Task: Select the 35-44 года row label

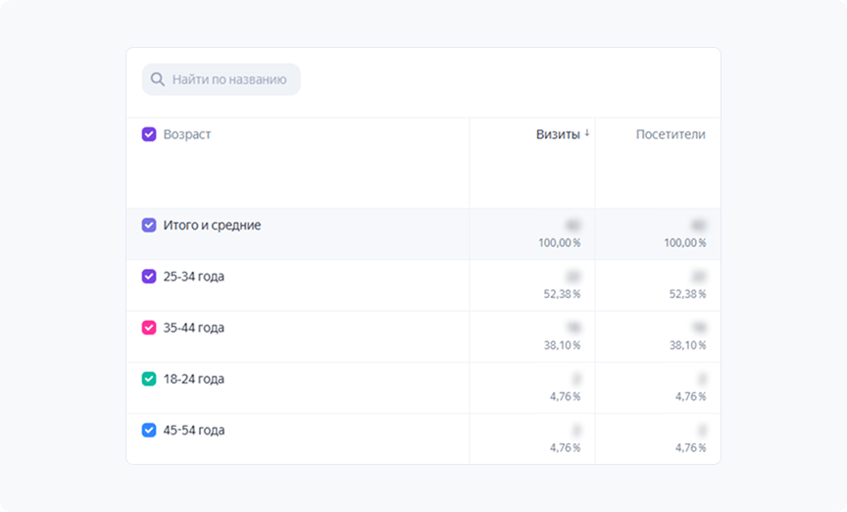Action: [194, 328]
